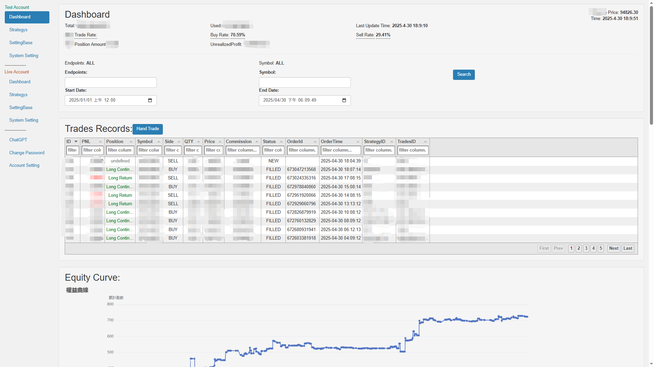Click the Hand Trade button

tap(147, 129)
